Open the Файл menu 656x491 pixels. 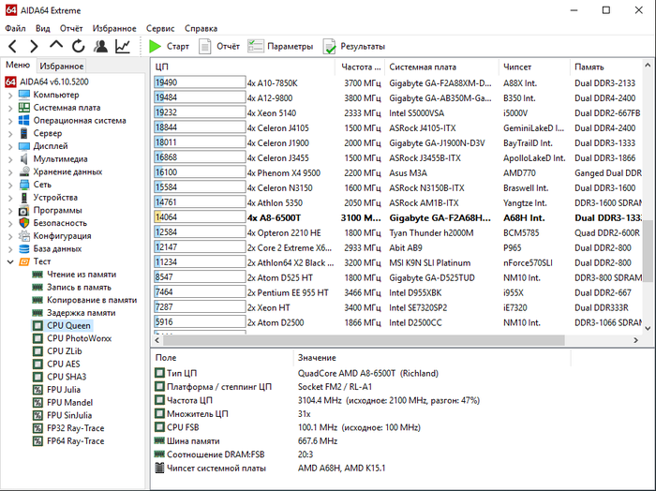click(x=16, y=28)
